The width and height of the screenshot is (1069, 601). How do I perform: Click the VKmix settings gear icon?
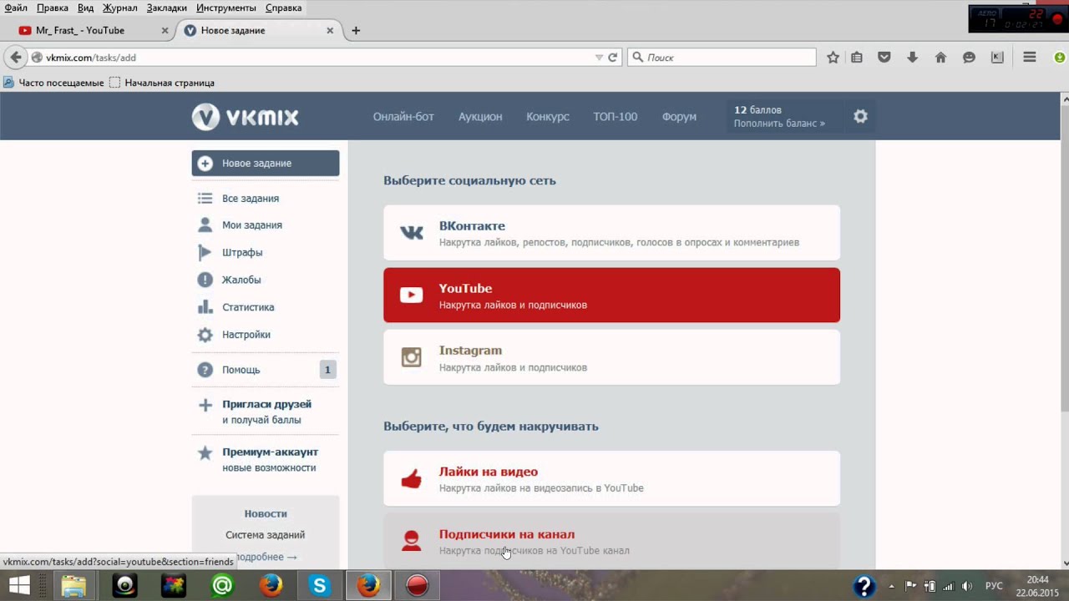click(860, 116)
